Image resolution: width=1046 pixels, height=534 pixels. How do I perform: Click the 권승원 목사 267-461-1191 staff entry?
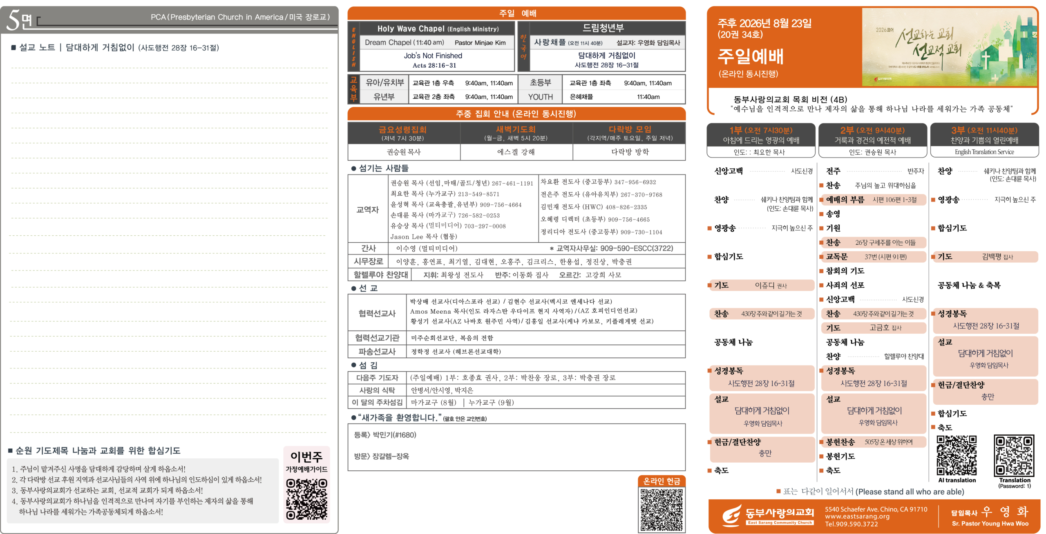pyautogui.click(x=462, y=183)
